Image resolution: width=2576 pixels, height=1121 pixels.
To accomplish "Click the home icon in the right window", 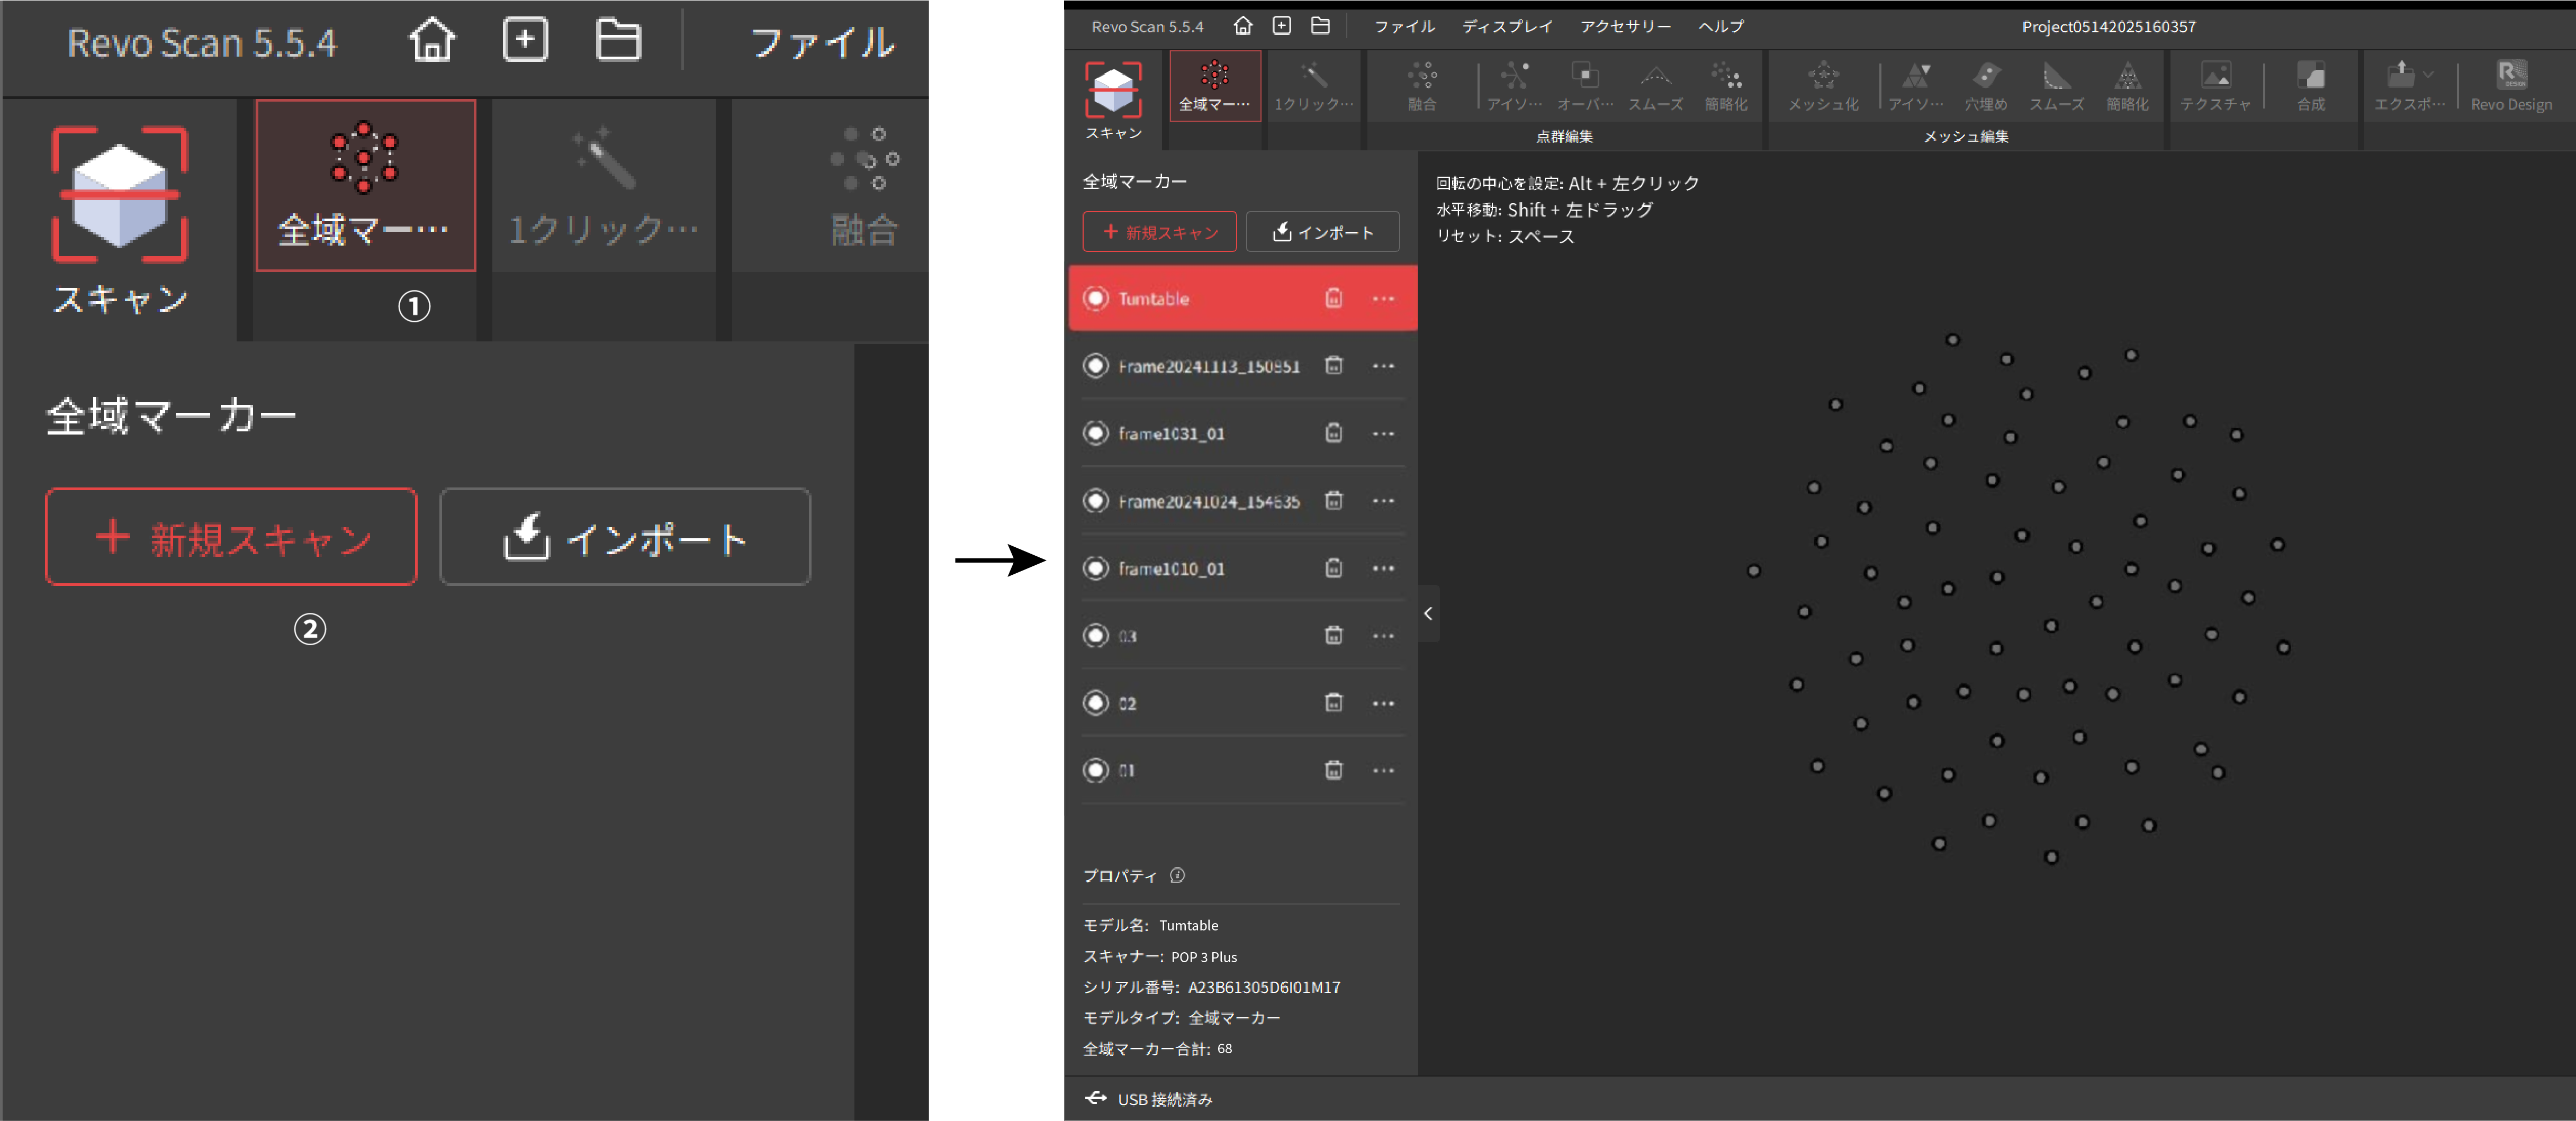I will pyautogui.click(x=1242, y=26).
